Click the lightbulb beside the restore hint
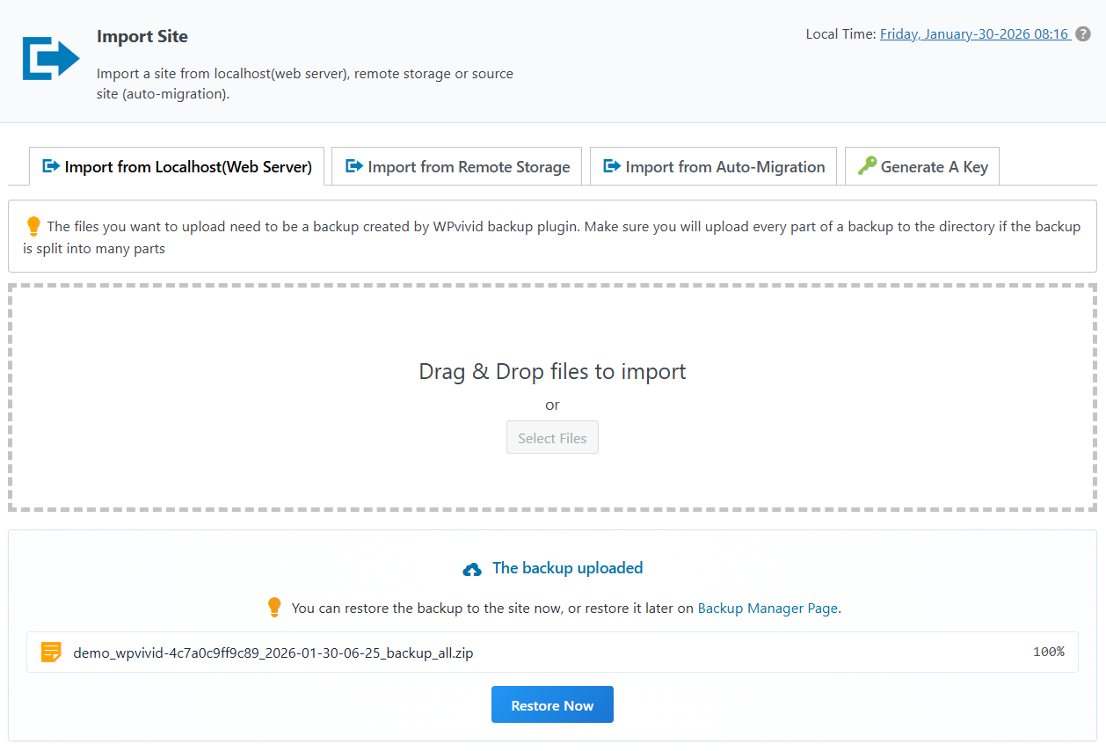Viewport: 1106px width, 751px height. pos(274,608)
